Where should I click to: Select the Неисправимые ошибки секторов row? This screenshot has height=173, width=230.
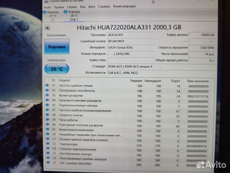point(127,160)
